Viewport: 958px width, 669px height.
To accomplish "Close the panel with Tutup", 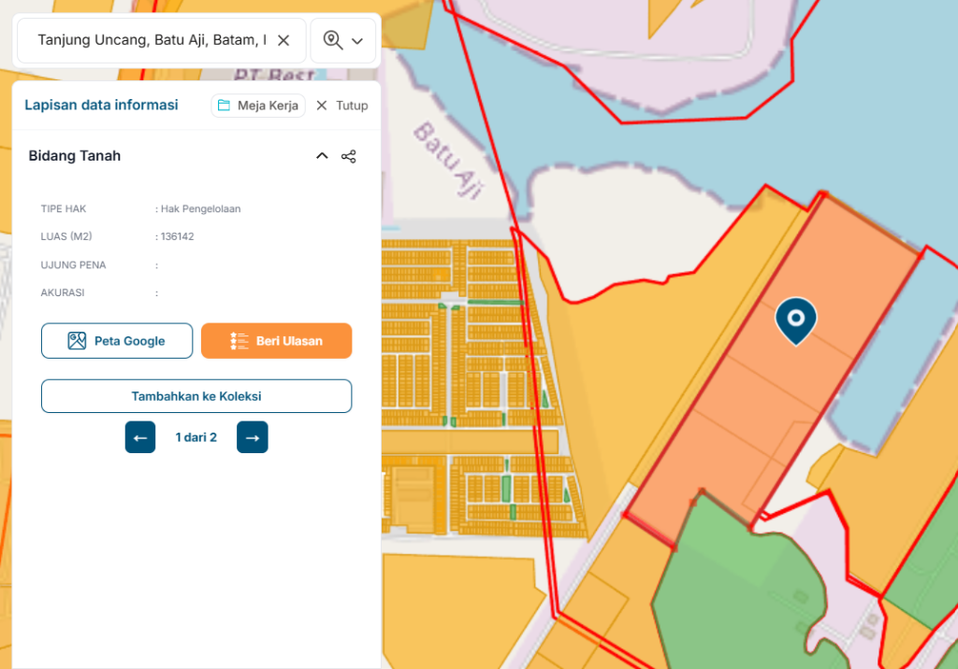I will pos(341,106).
